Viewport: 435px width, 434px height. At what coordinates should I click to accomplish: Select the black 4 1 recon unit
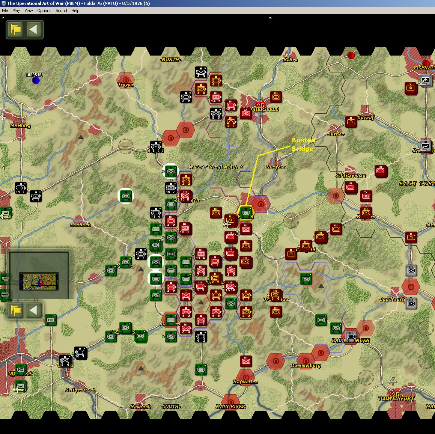coord(141,254)
